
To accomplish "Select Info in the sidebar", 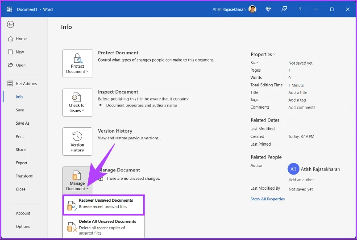I will tap(19, 97).
